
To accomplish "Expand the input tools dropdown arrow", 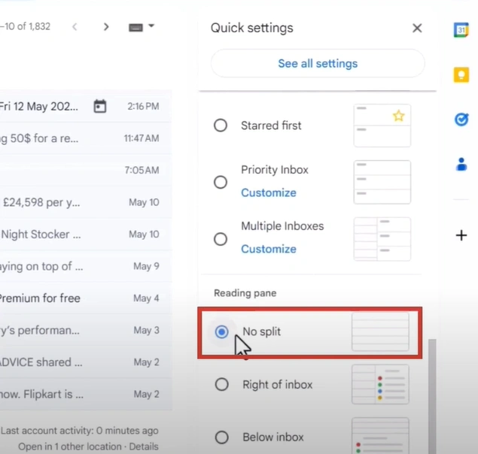I will (151, 26).
